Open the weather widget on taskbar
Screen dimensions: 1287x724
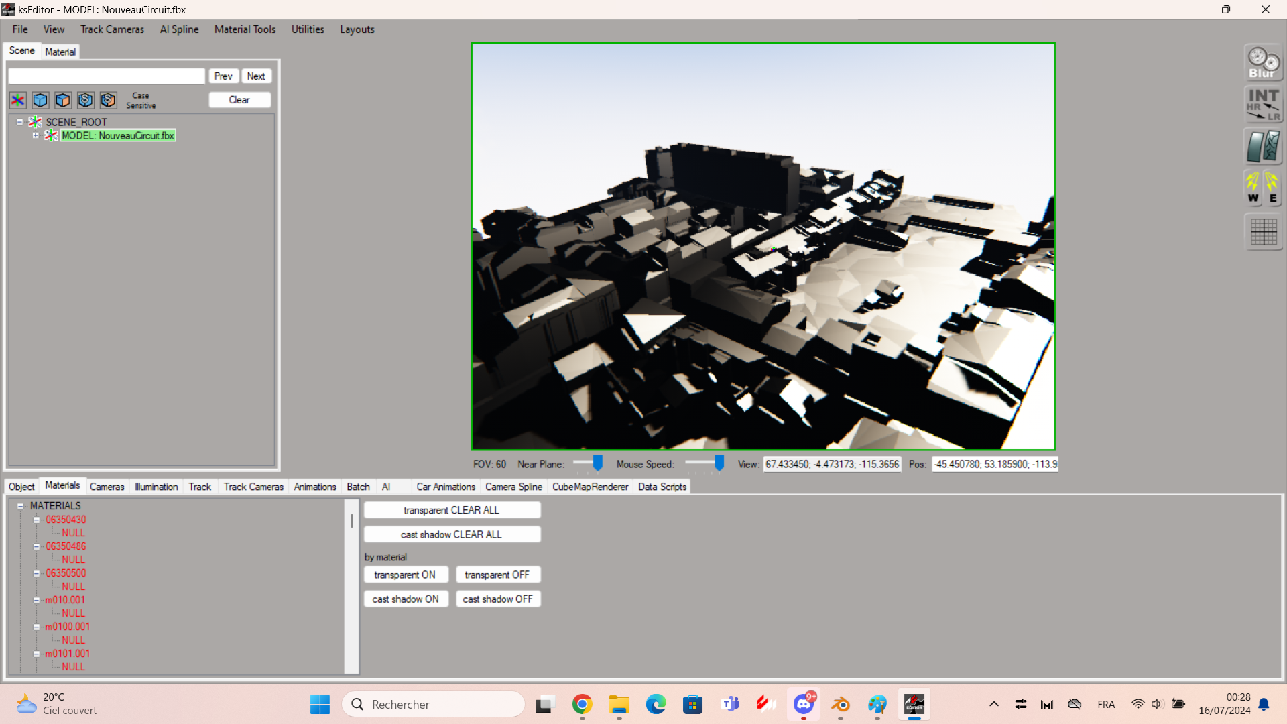[57, 704]
